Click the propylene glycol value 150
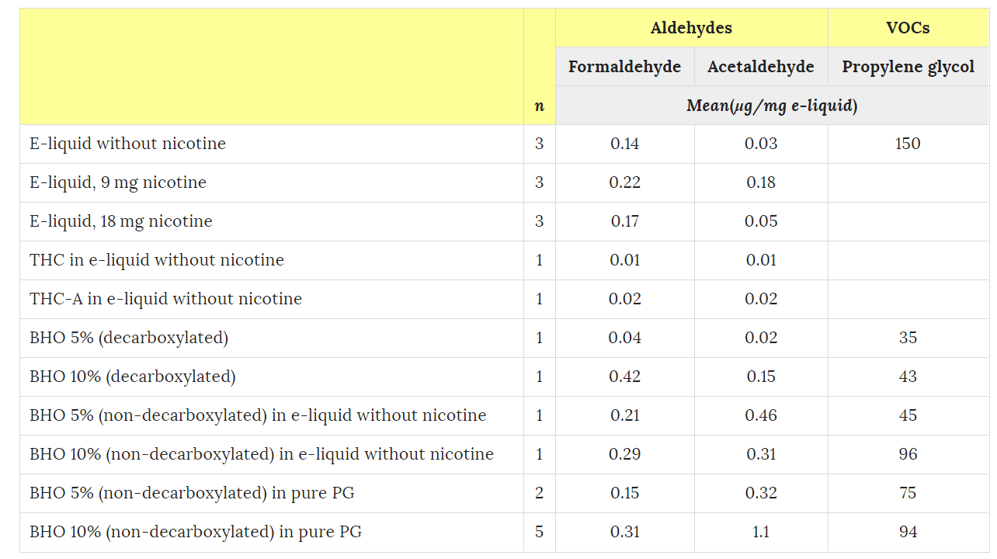 908,144
